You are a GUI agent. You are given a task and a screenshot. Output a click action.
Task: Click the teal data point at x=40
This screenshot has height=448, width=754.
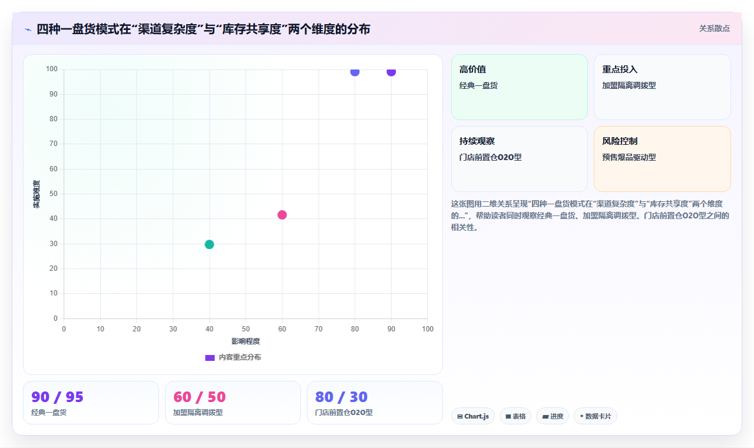(209, 244)
